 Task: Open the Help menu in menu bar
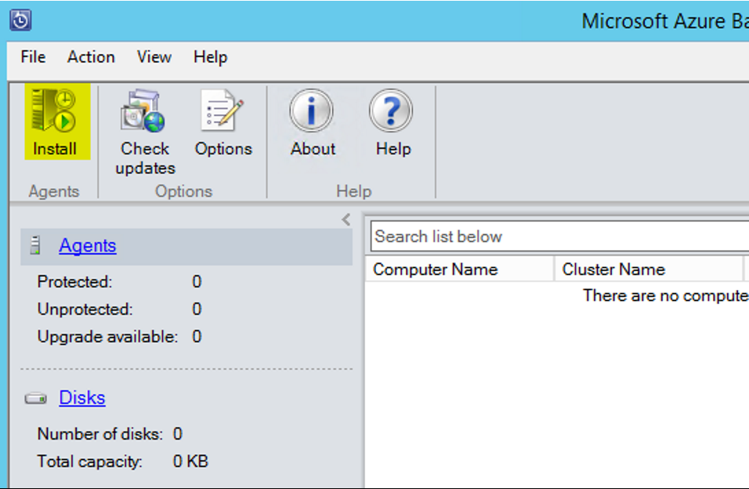click(x=210, y=57)
